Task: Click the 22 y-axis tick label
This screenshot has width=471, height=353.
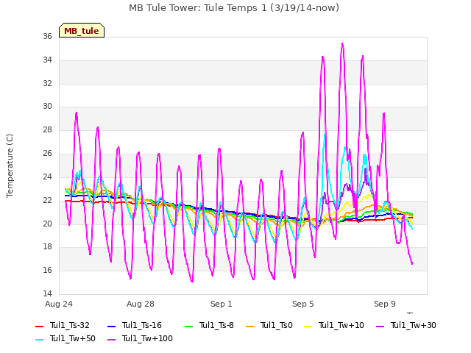Action: click(x=47, y=200)
